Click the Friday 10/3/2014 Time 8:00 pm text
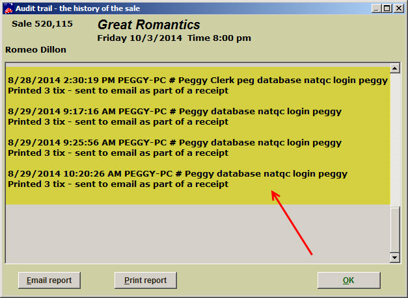The width and height of the screenshot is (408, 298). pyautogui.click(x=174, y=38)
